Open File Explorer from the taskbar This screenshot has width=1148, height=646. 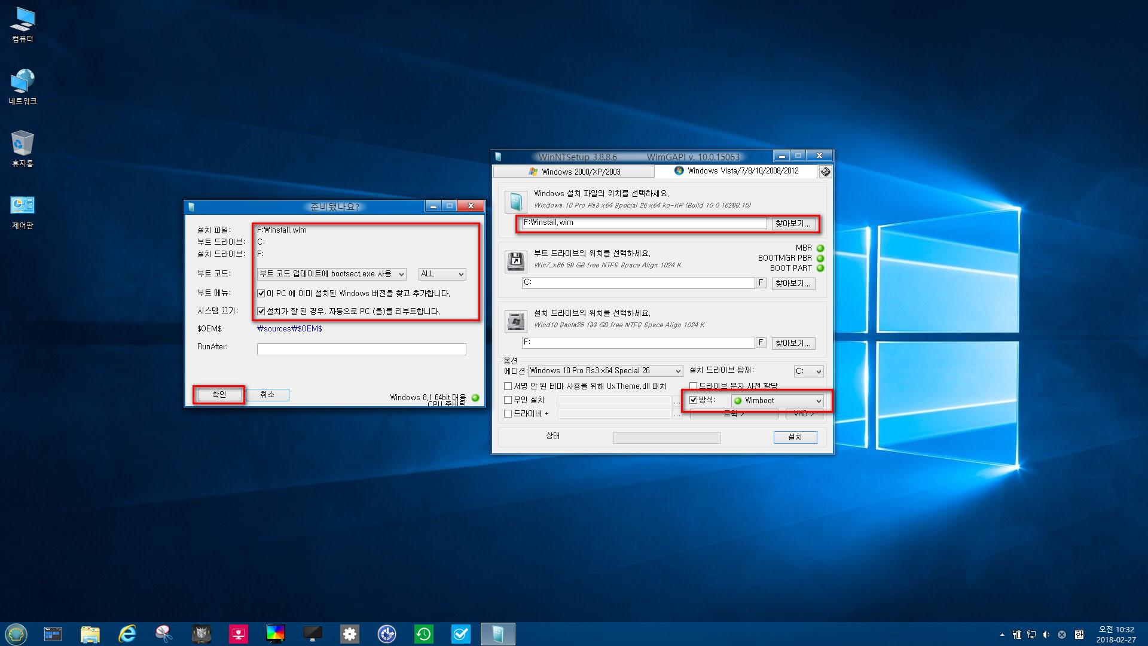[90, 634]
